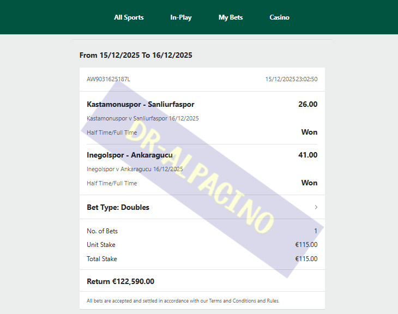Click the date range heading From 15/12/2025
The height and width of the screenshot is (314, 398).
click(136, 56)
